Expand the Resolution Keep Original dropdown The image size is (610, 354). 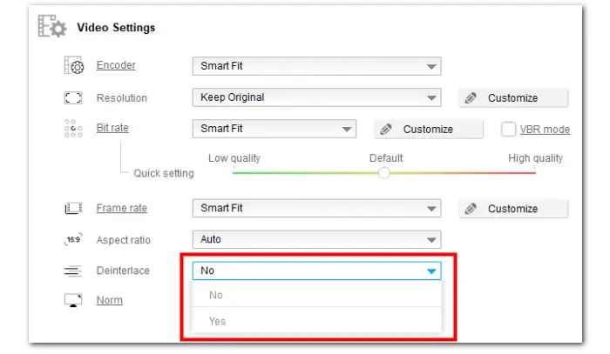click(316, 97)
